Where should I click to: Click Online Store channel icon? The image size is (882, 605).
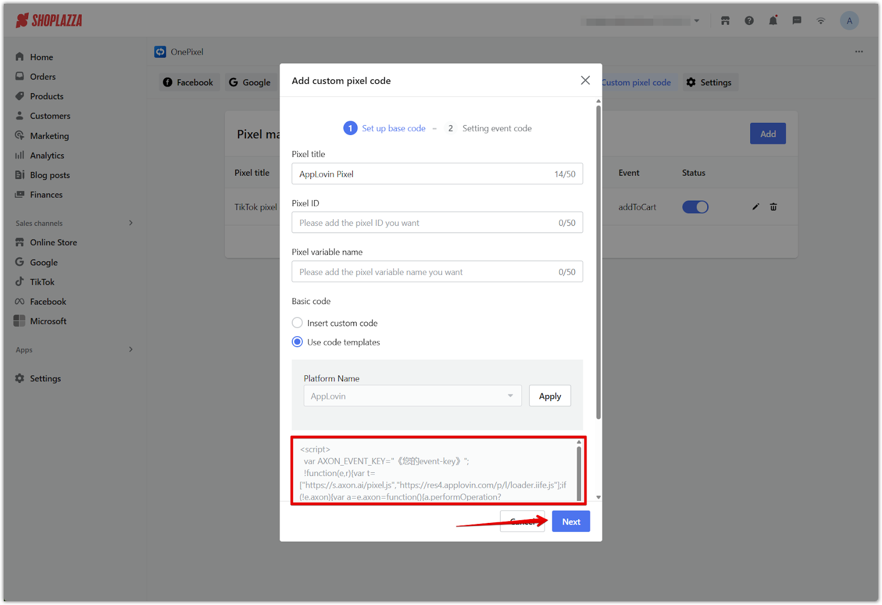[x=20, y=242]
